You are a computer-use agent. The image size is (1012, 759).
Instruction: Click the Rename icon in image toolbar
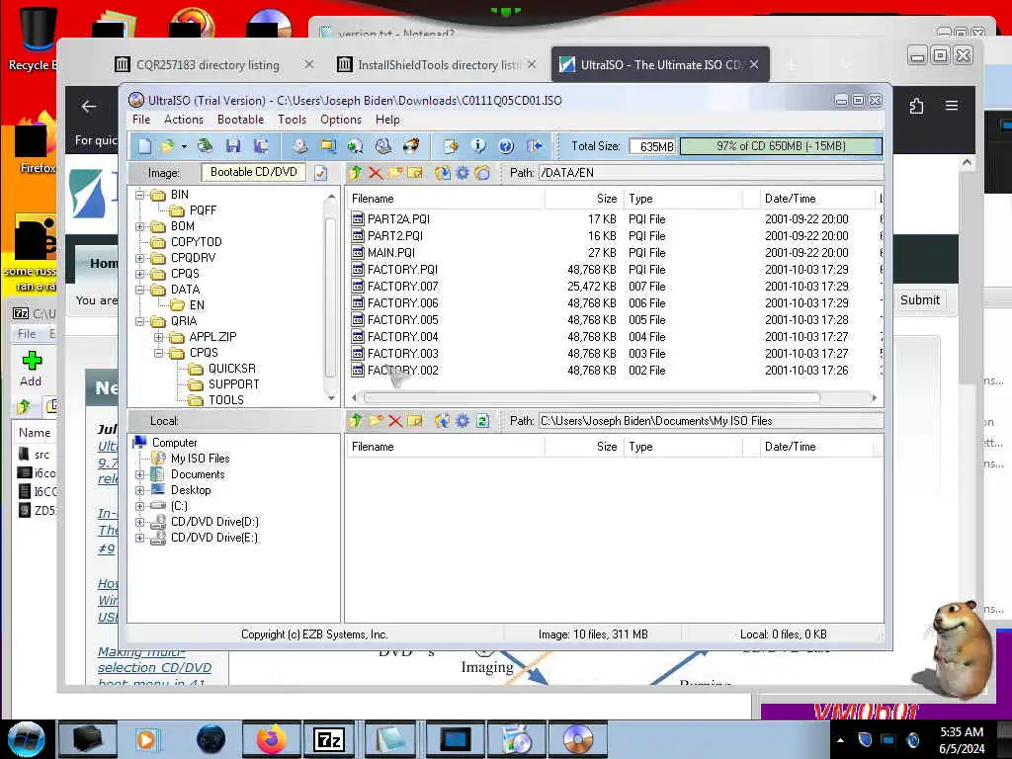point(415,173)
